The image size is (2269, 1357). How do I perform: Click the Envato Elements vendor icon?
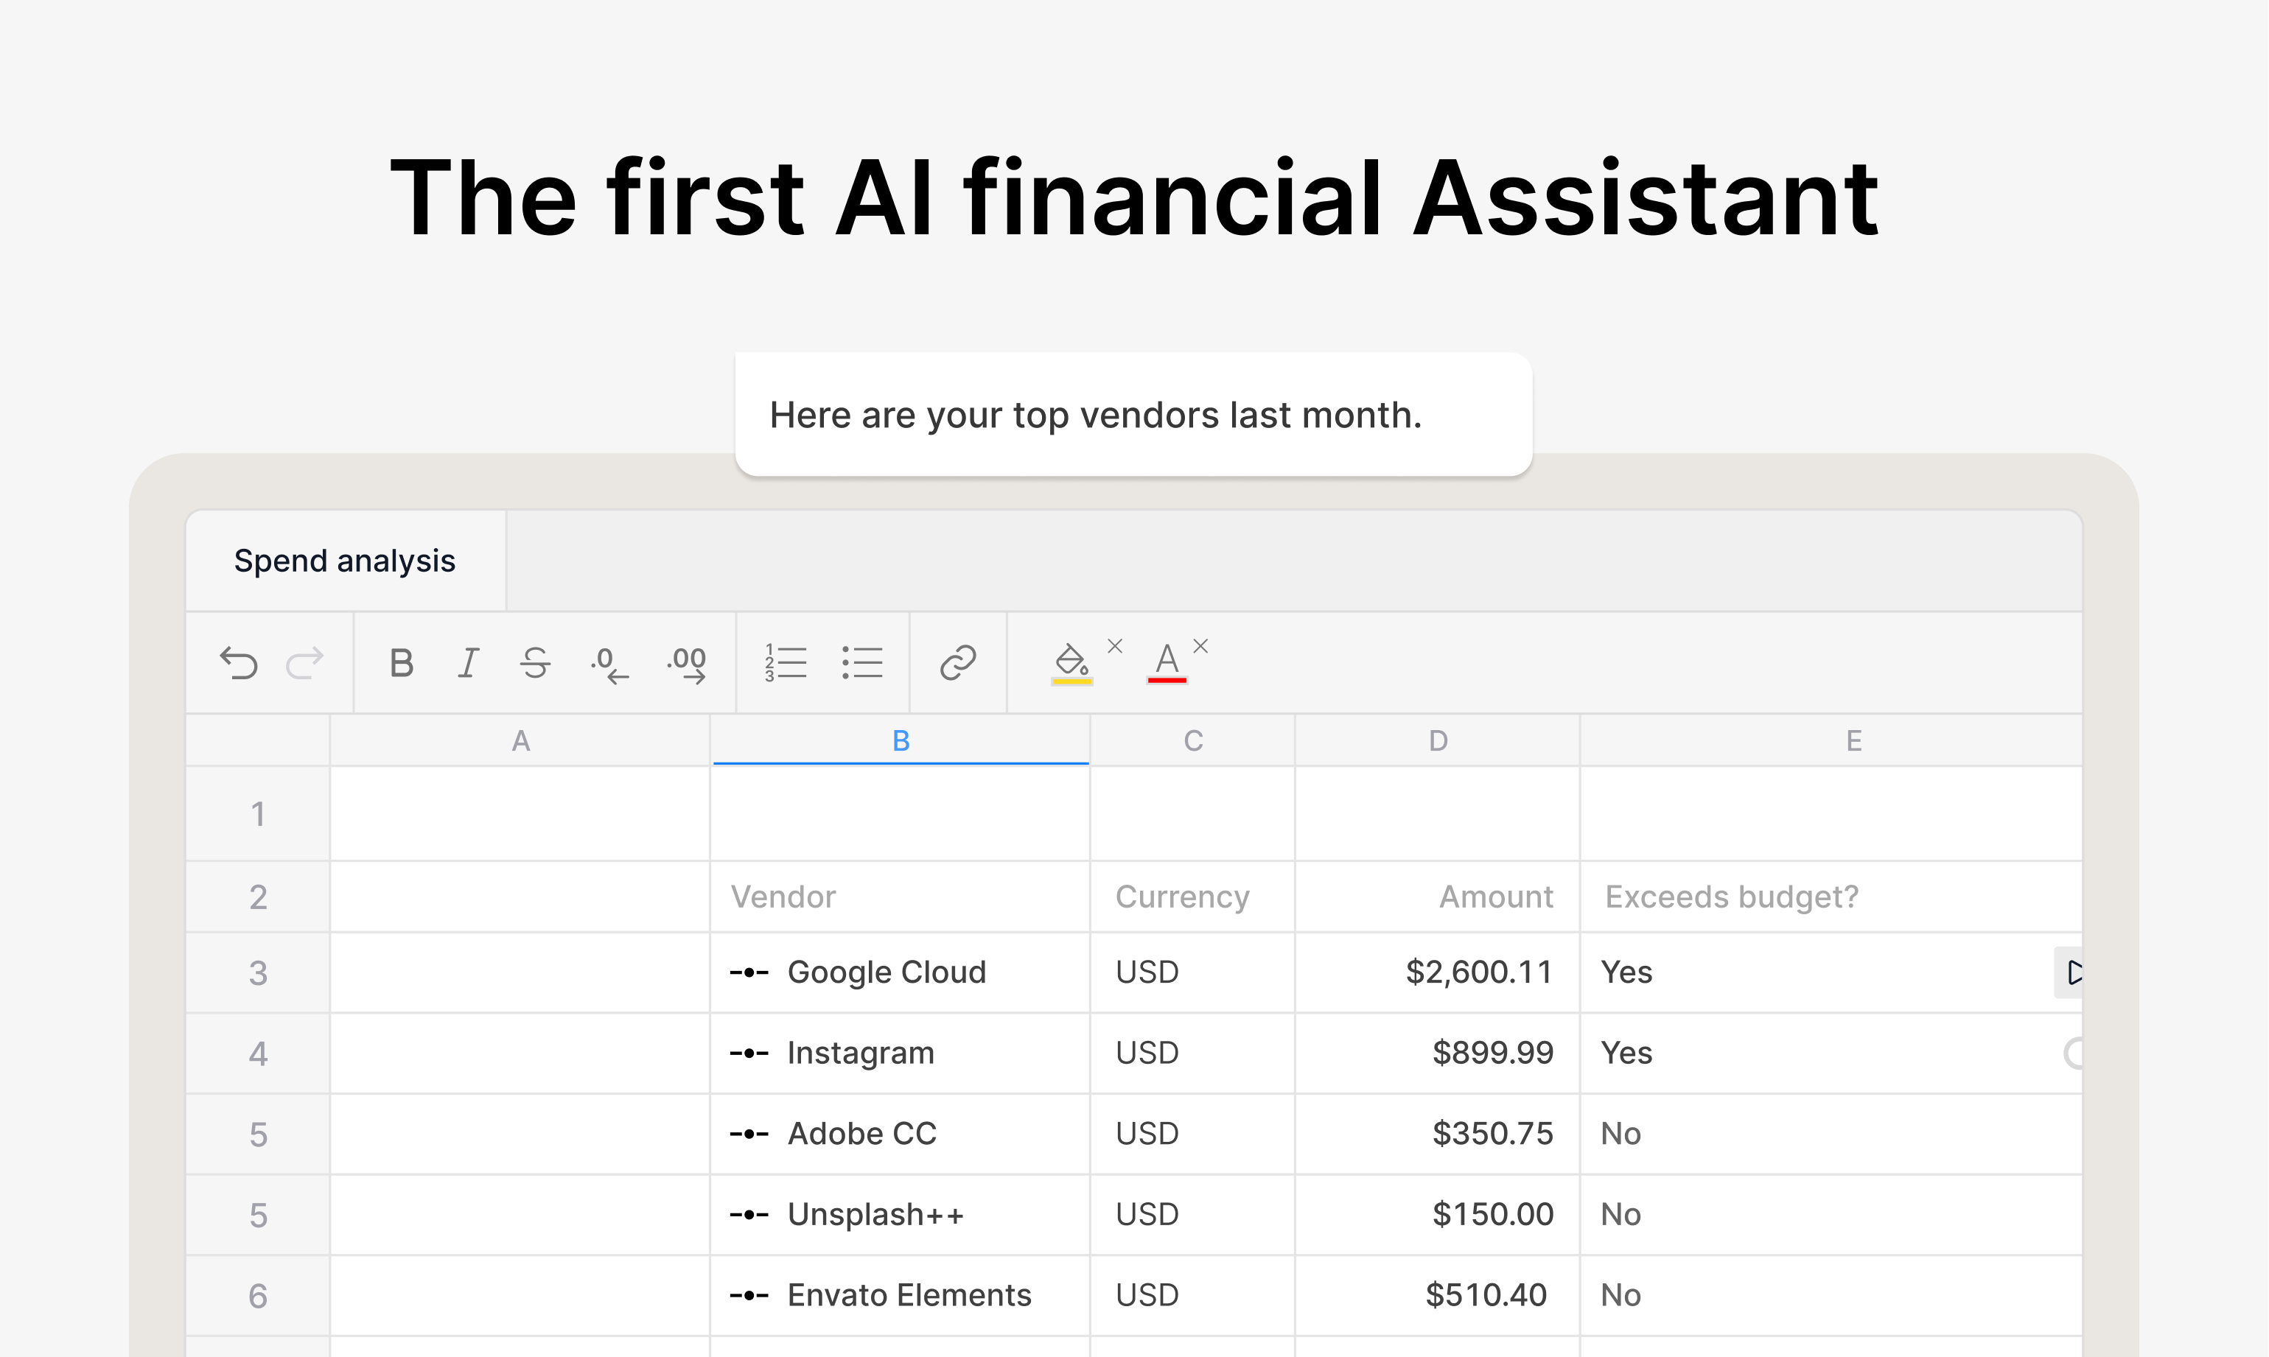pos(749,1296)
